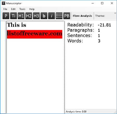Viewport: 117px width, 114px height.
Task: Toggle bold formatting with b button
Action: coord(44,16)
